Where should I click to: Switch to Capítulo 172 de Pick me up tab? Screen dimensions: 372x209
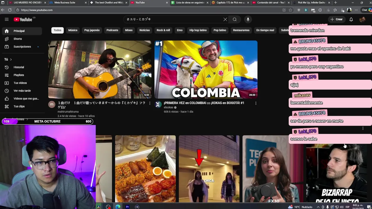[x=231, y=3]
